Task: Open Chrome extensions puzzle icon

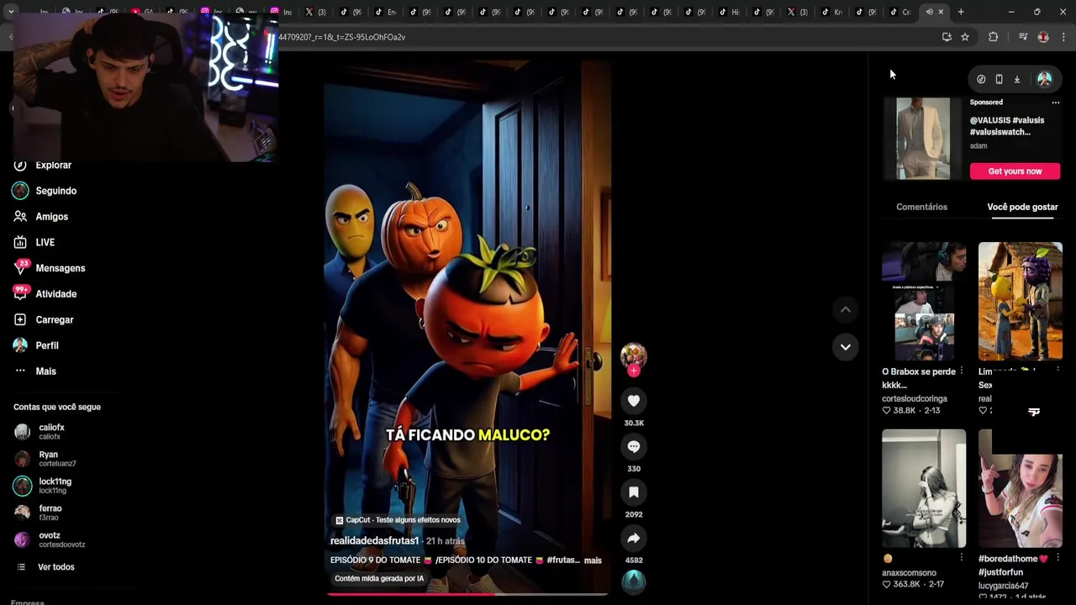Action: tap(994, 37)
